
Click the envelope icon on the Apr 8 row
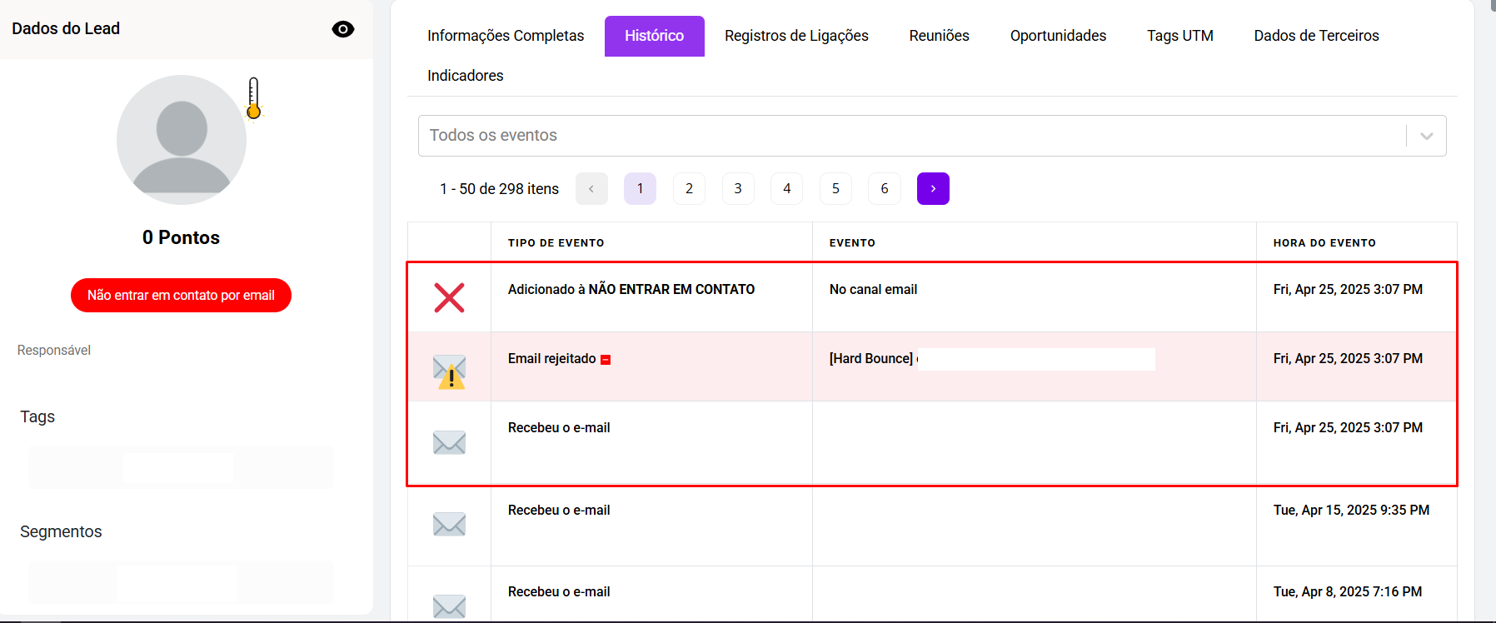tap(449, 606)
